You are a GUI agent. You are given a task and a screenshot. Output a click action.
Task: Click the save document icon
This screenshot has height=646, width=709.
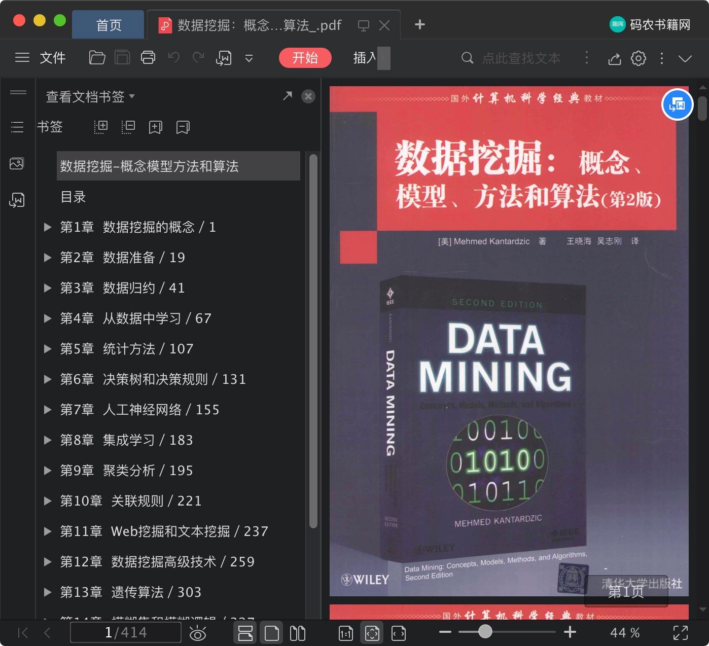point(122,58)
